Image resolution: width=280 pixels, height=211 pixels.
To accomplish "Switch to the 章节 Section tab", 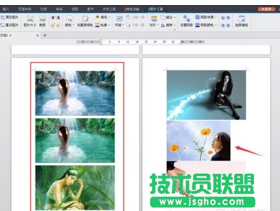I will (x=90, y=9).
